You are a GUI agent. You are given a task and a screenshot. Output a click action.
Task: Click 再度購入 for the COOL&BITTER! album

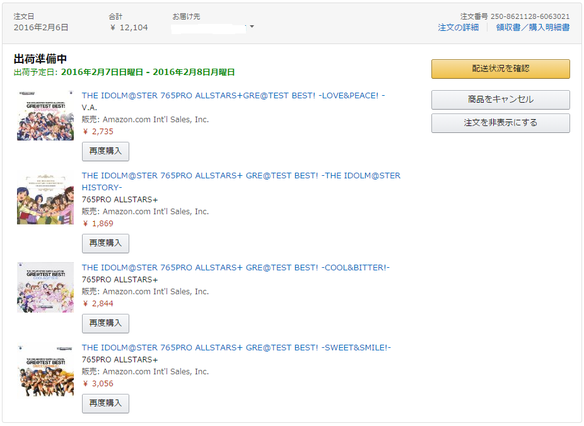105,323
